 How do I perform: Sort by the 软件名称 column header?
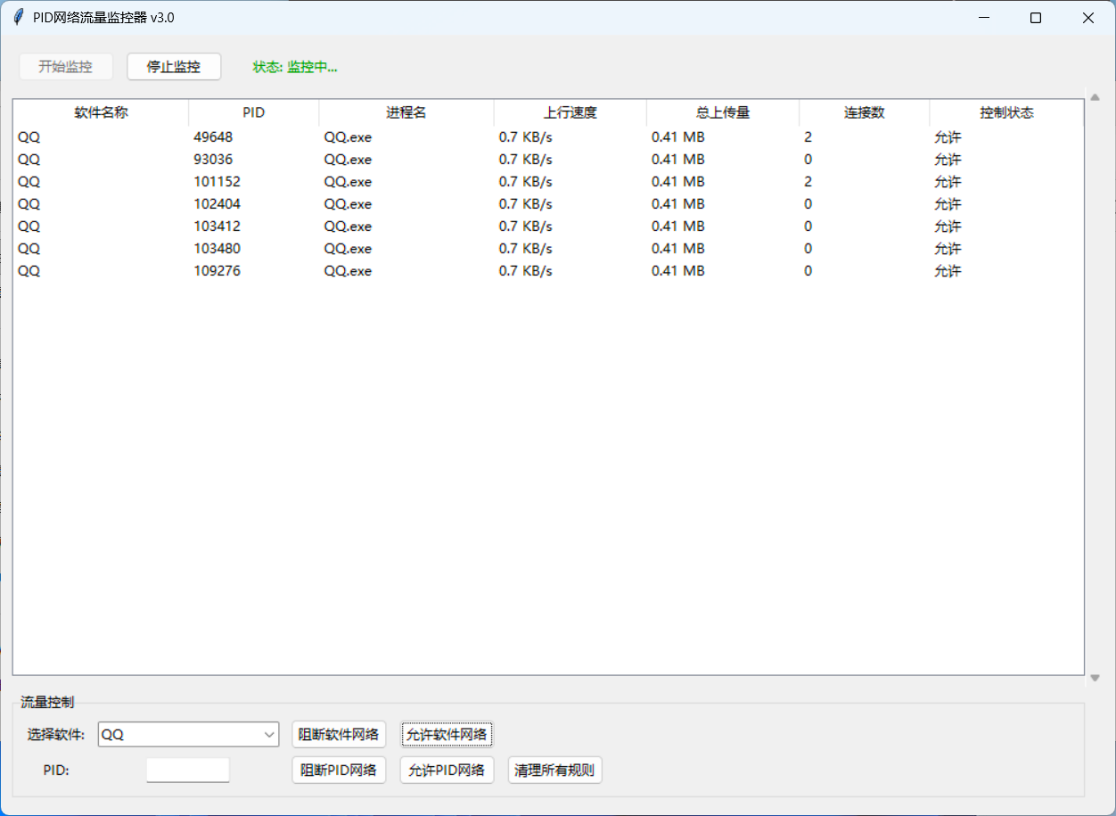(x=101, y=112)
